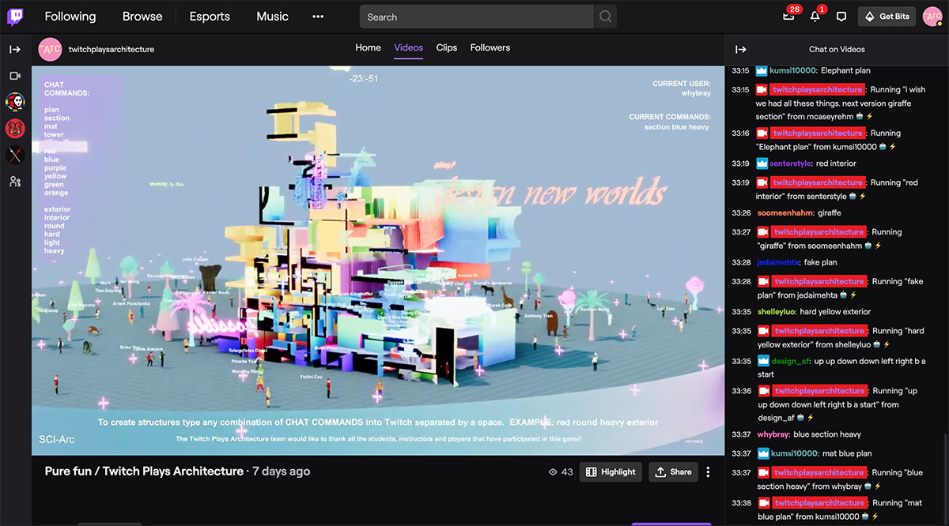Open more video options three-dot menu
949x526 pixels.
[x=708, y=472]
